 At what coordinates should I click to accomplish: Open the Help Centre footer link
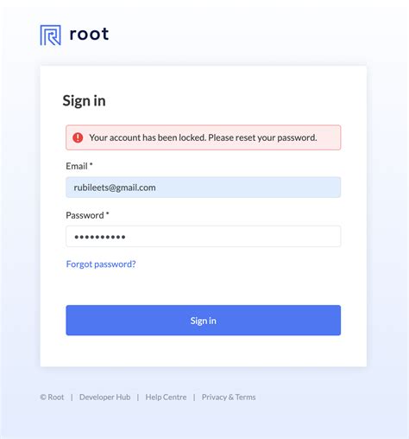(166, 397)
